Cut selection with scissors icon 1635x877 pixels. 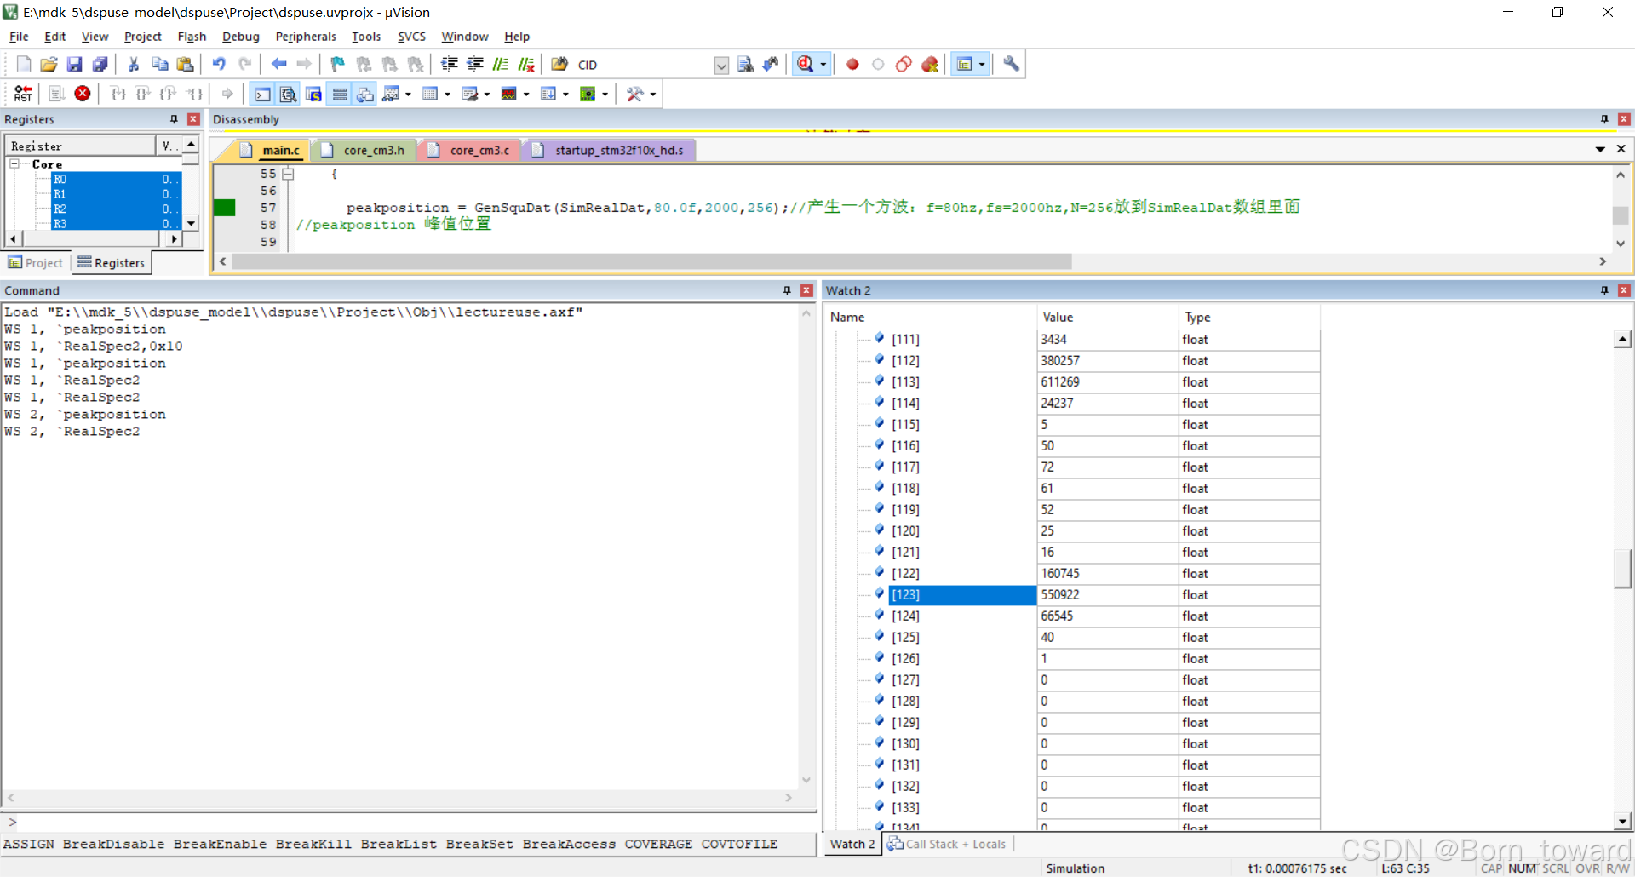[x=134, y=64]
